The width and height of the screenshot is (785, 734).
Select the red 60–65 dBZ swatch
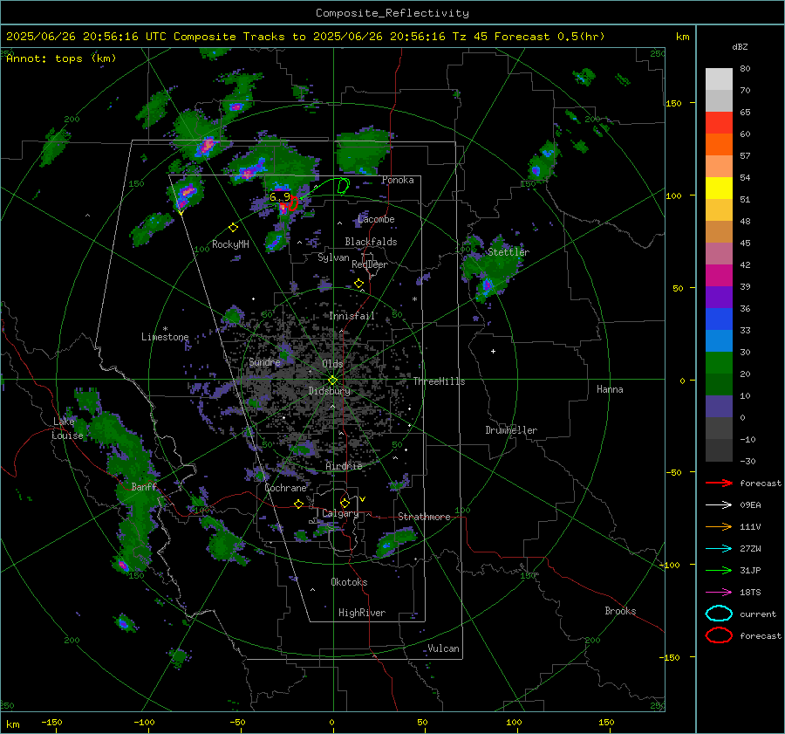(x=719, y=123)
